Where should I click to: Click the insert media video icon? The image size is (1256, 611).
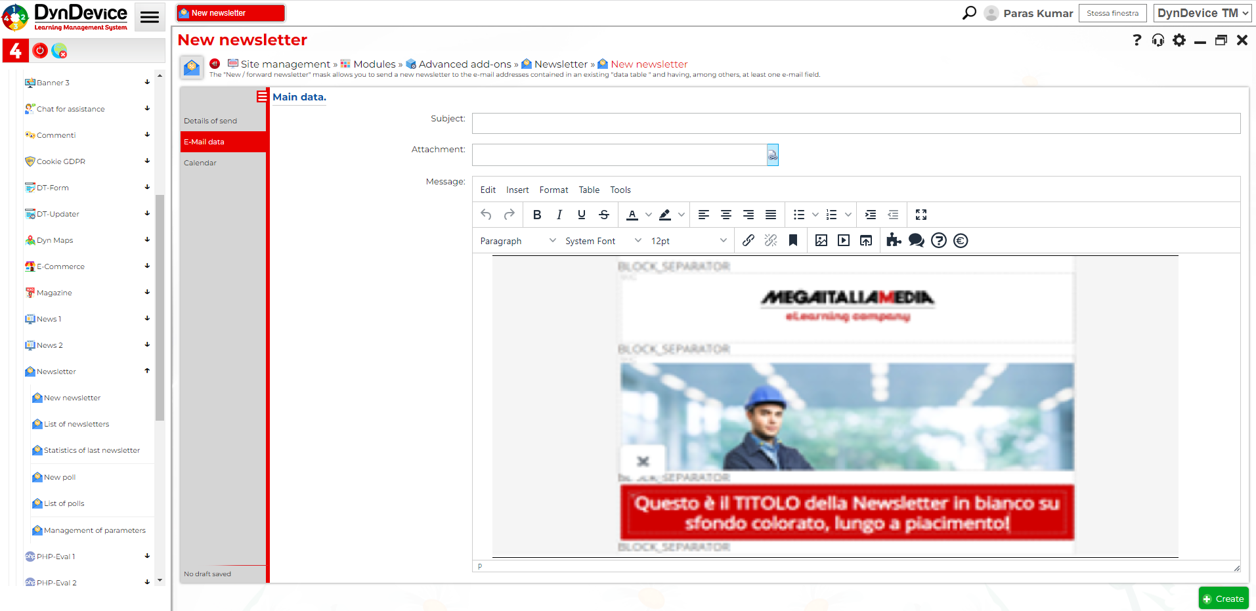coord(844,240)
